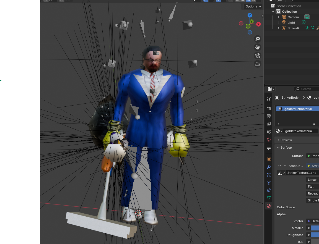Click the Base Color animate dot
Image resolution: width=319 pixels, height=244 pixels.
coord(285,166)
